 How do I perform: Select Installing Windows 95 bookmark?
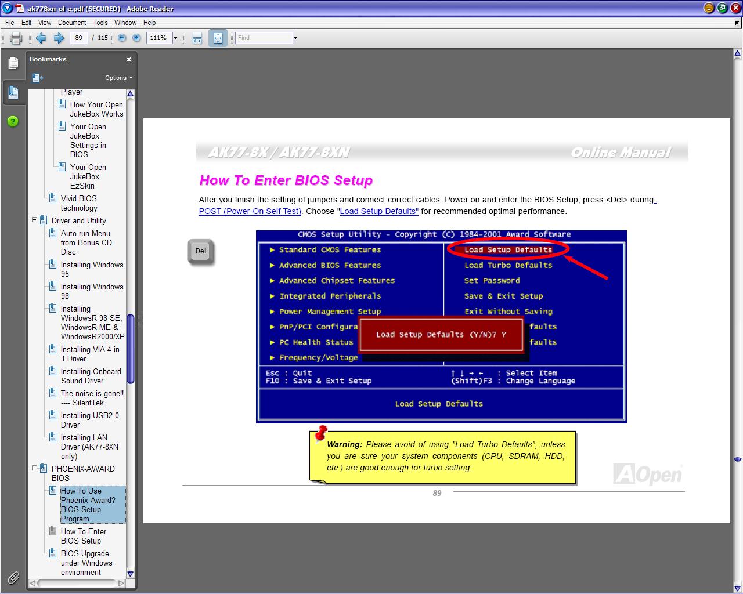point(92,269)
